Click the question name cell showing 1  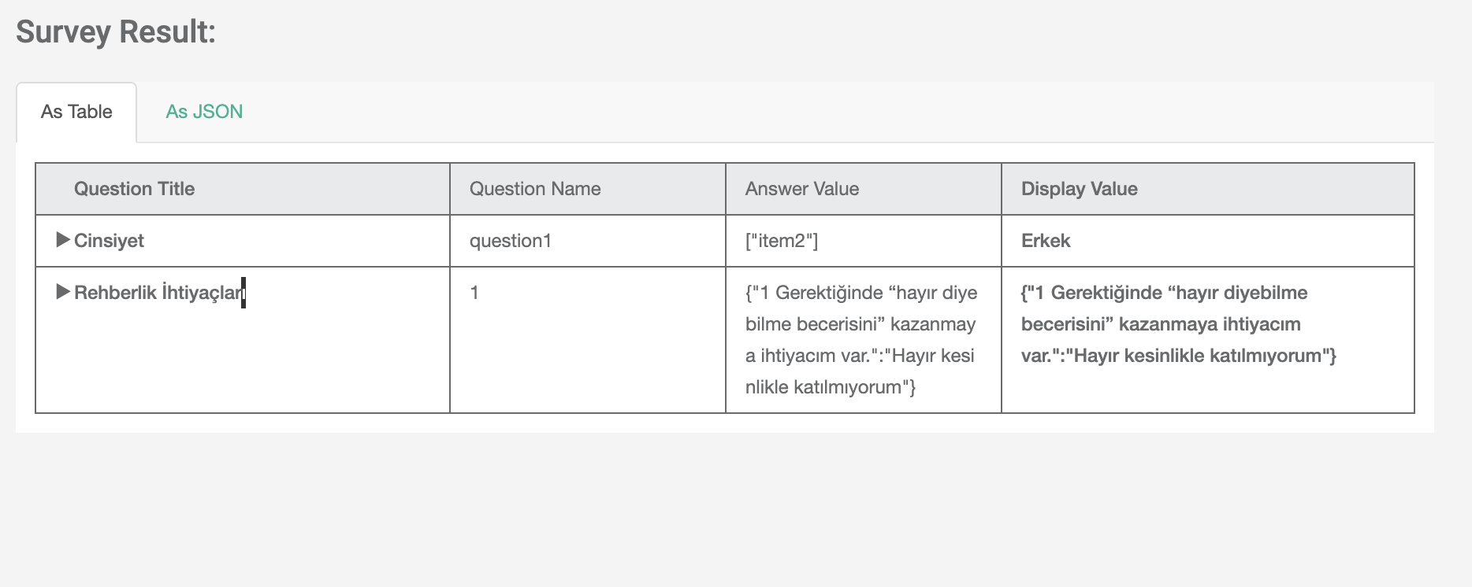[474, 292]
